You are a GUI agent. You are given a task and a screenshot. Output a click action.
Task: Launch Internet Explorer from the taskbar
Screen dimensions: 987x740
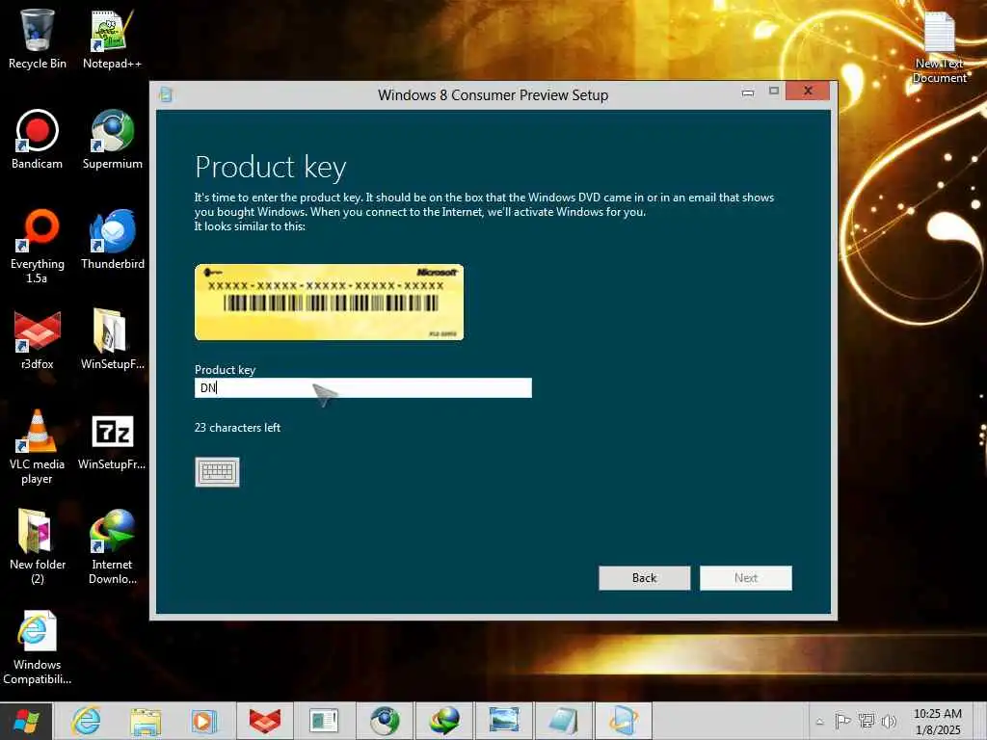(x=86, y=721)
